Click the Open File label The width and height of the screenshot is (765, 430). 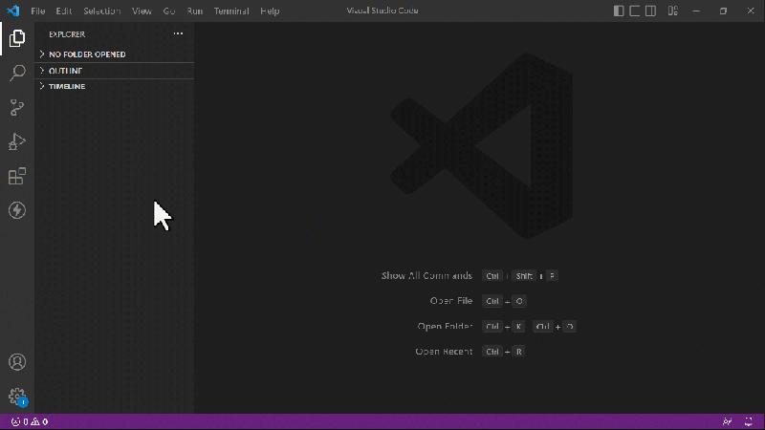point(451,301)
